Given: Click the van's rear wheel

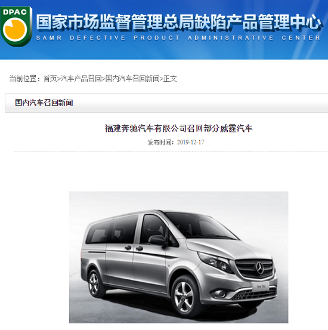Looking at the screenshot, I should click(94, 283).
